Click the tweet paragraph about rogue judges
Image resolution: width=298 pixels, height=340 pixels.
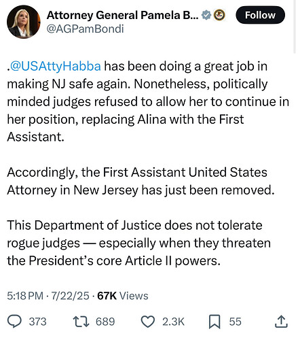coord(138,243)
